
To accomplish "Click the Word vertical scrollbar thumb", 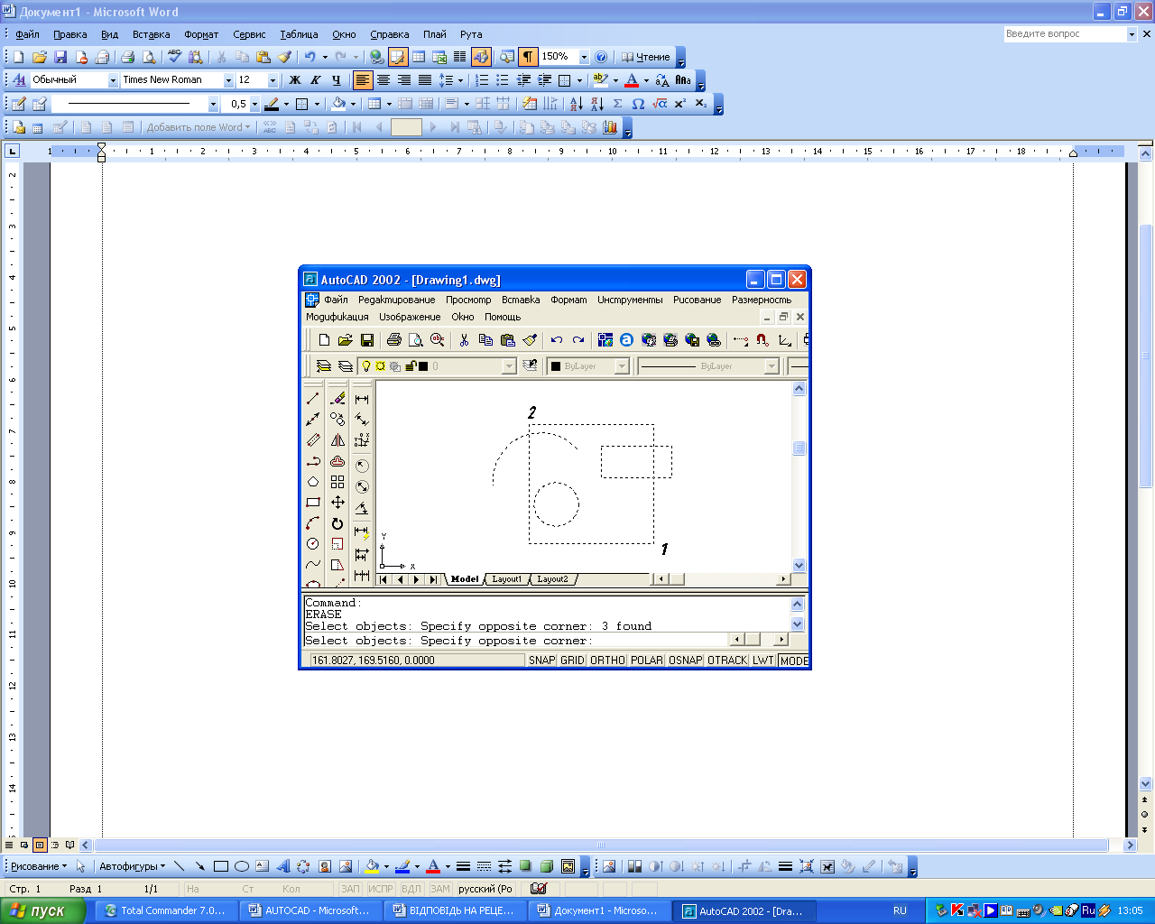I will click(1146, 356).
